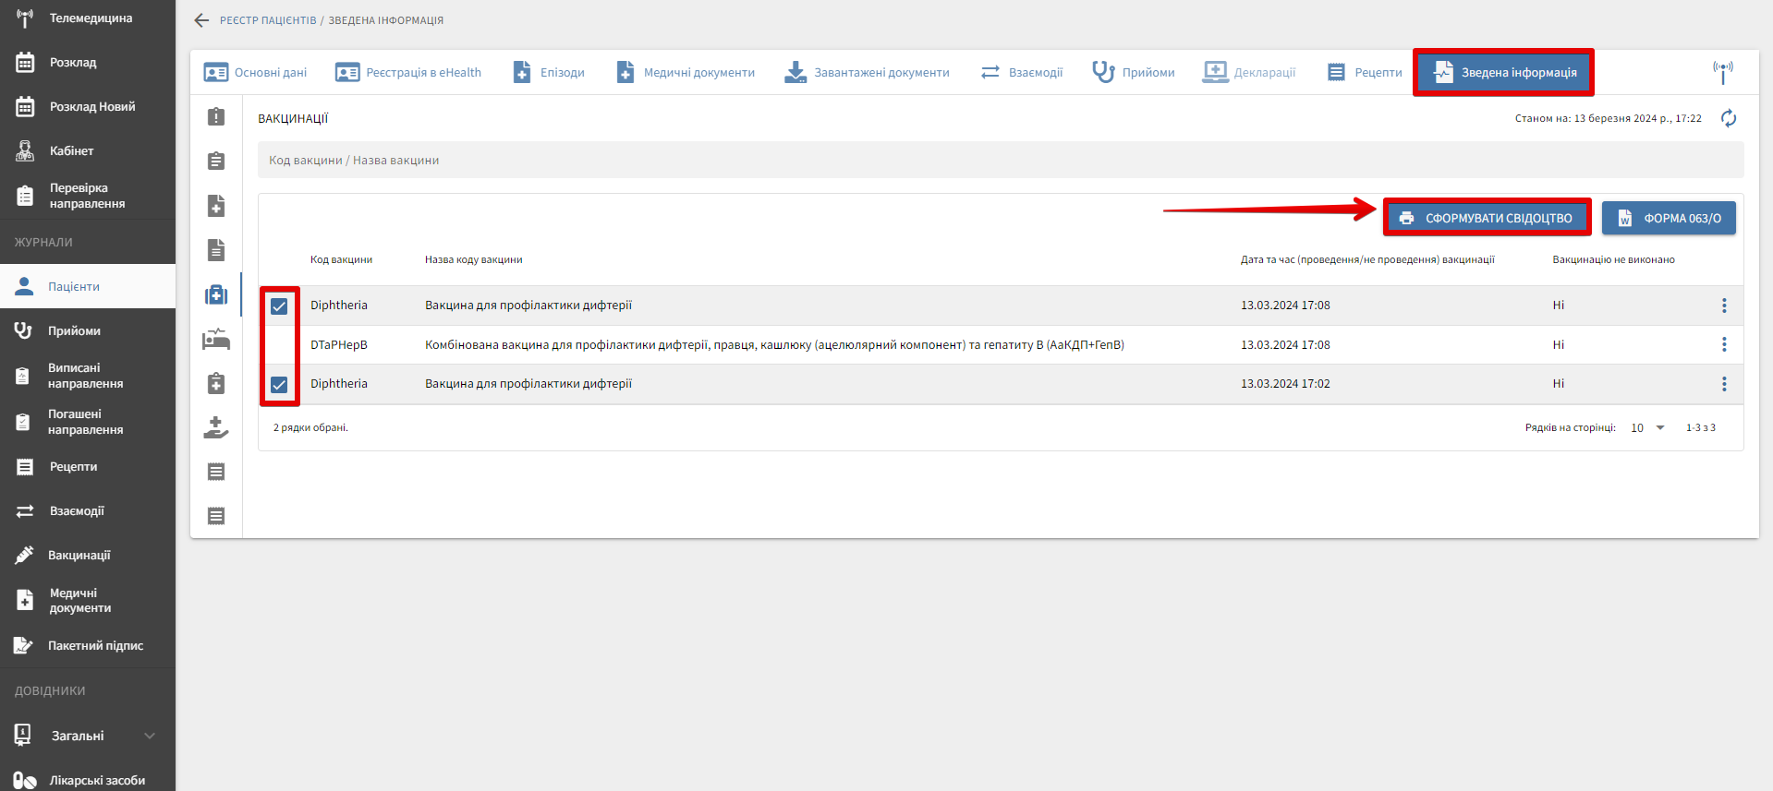Click the vaccine code or name search field
Image resolution: width=1773 pixels, height=791 pixels.
point(1000,161)
